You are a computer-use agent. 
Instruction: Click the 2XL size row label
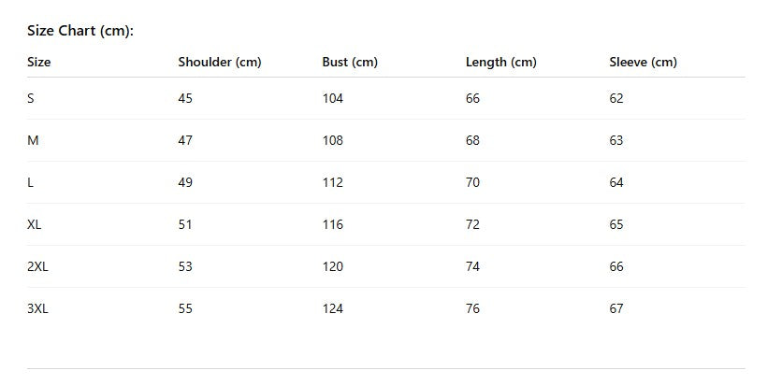tap(37, 266)
